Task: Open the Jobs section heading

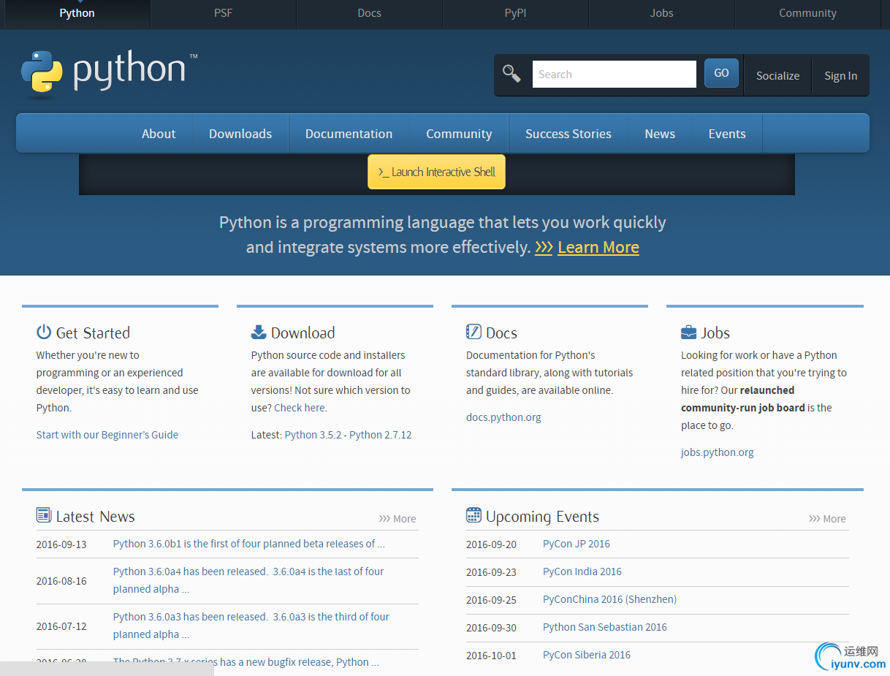Action: (715, 333)
